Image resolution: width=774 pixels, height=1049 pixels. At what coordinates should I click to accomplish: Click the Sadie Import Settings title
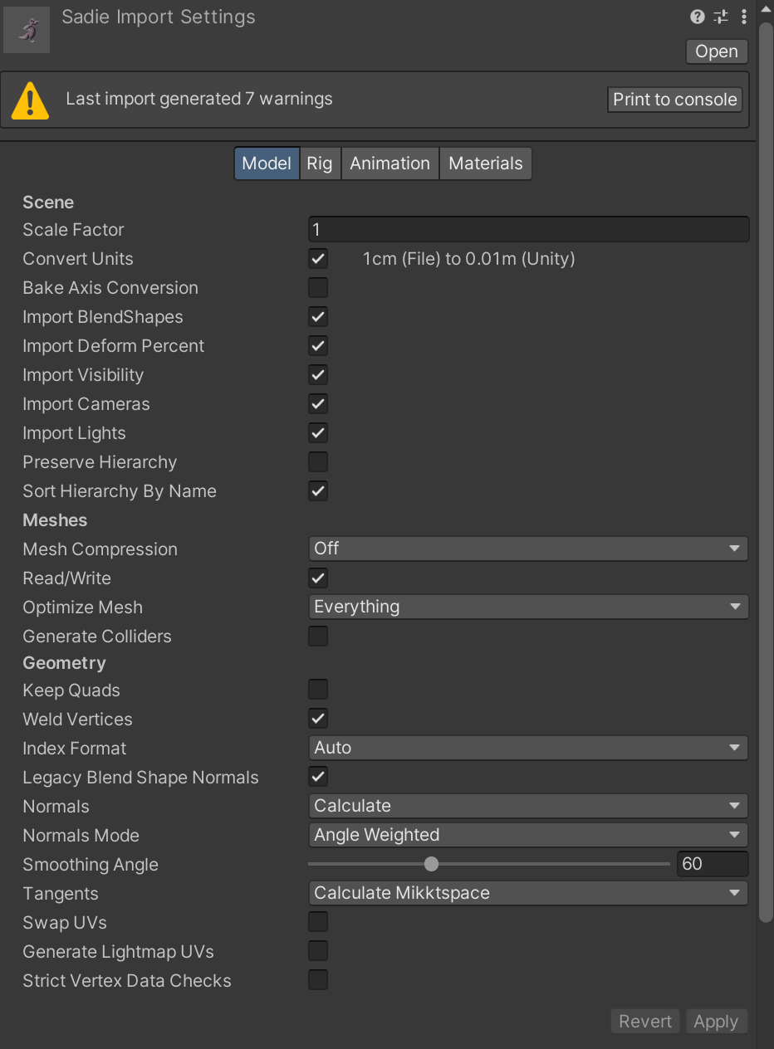(159, 17)
